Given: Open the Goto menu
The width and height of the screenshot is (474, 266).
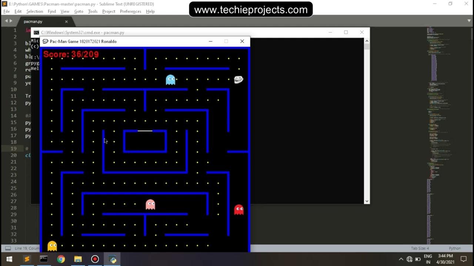Looking at the screenshot, I should coord(79,11).
